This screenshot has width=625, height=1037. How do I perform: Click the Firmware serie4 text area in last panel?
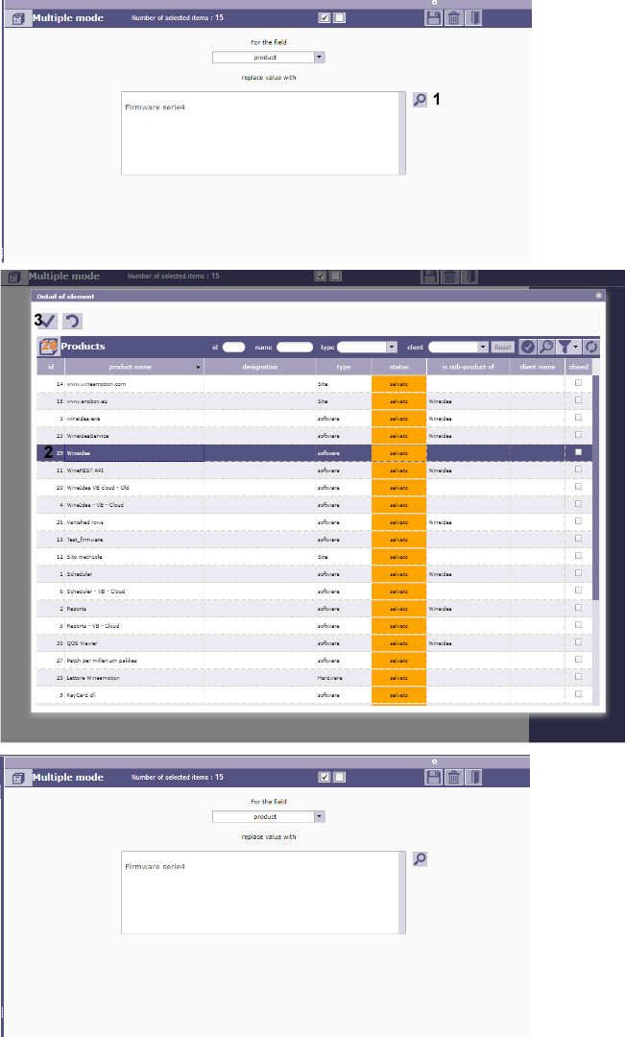260,893
